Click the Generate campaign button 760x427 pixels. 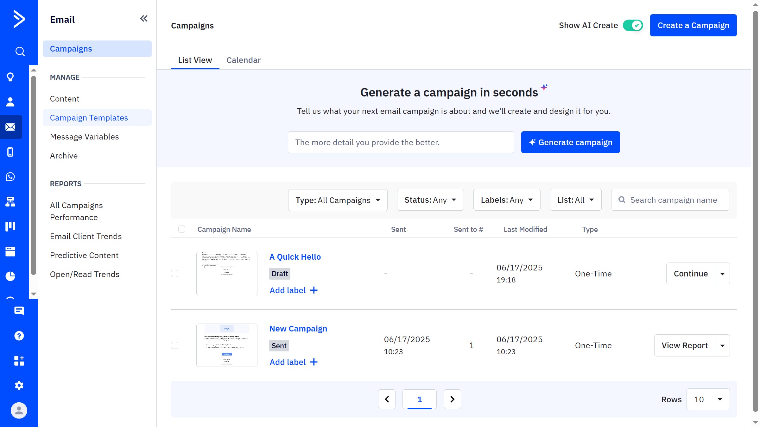pos(570,142)
